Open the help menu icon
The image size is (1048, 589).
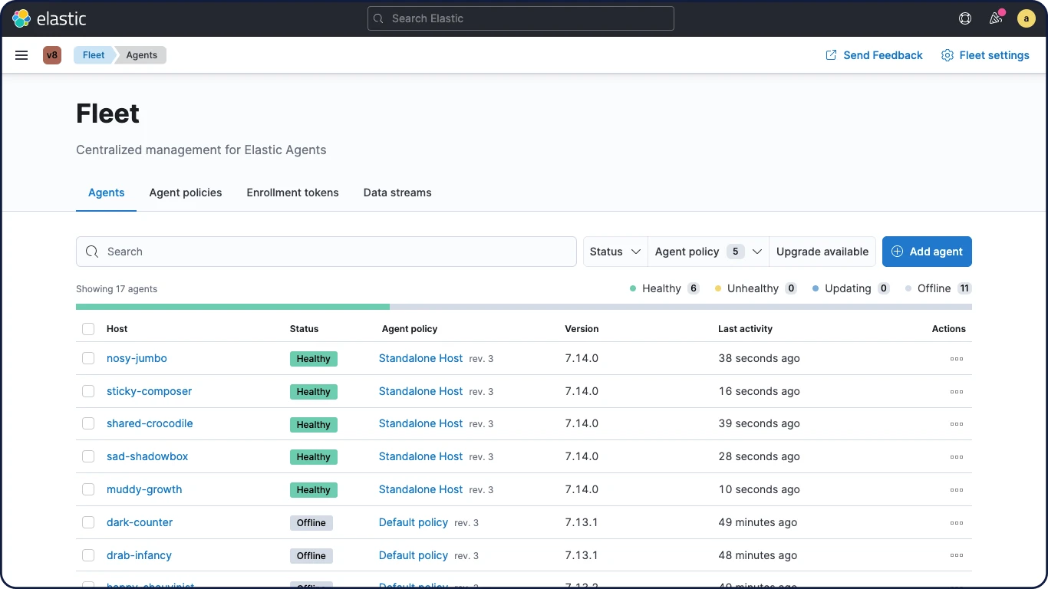[x=965, y=18]
